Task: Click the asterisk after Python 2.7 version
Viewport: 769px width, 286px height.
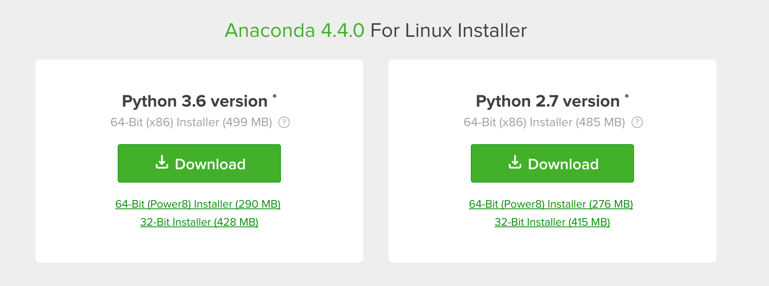Action: [x=627, y=97]
